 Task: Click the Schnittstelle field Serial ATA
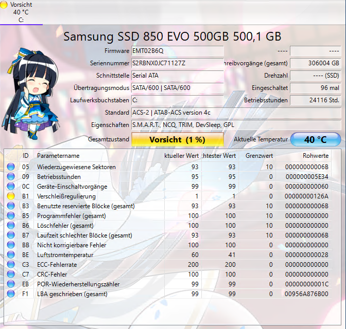tap(178, 76)
